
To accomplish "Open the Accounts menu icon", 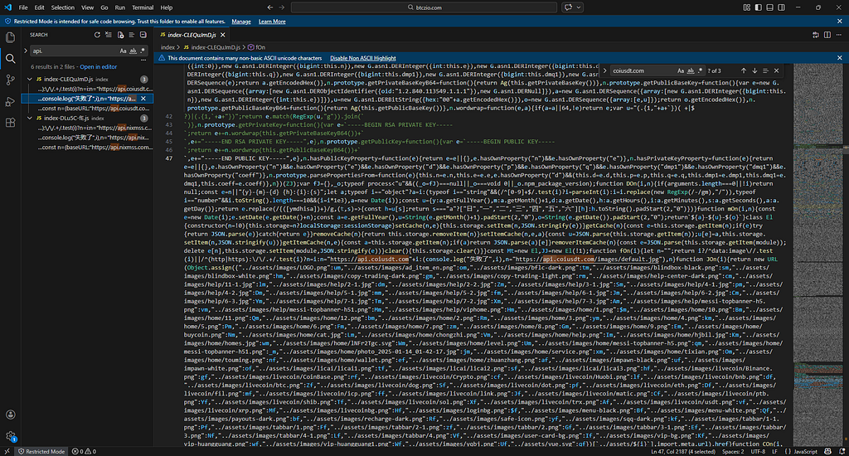I will point(10,415).
